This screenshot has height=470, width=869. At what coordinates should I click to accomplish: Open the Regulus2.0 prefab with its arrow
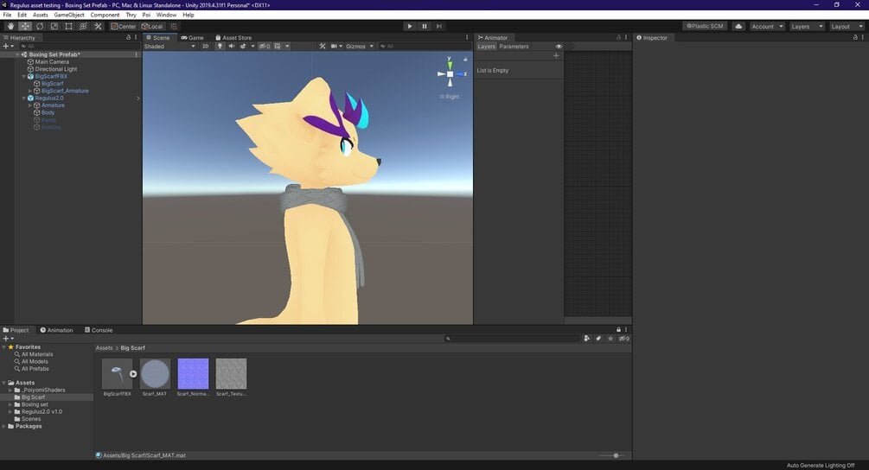(138, 98)
